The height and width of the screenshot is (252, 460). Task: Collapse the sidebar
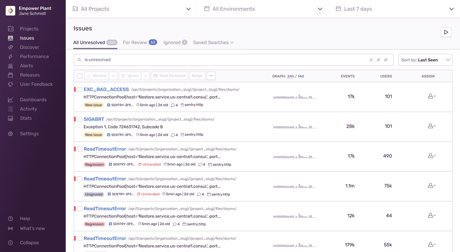[x=29, y=243]
